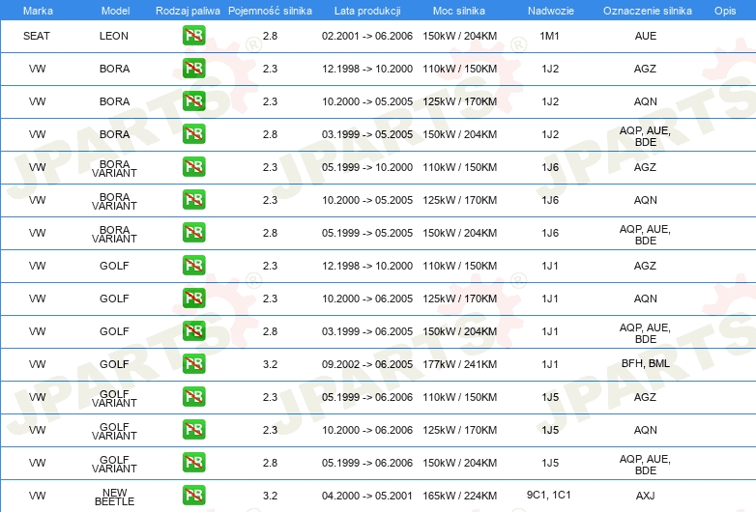This screenshot has width=756, height=512.
Task: Click the 'Opis' column header
Action: [x=725, y=11]
